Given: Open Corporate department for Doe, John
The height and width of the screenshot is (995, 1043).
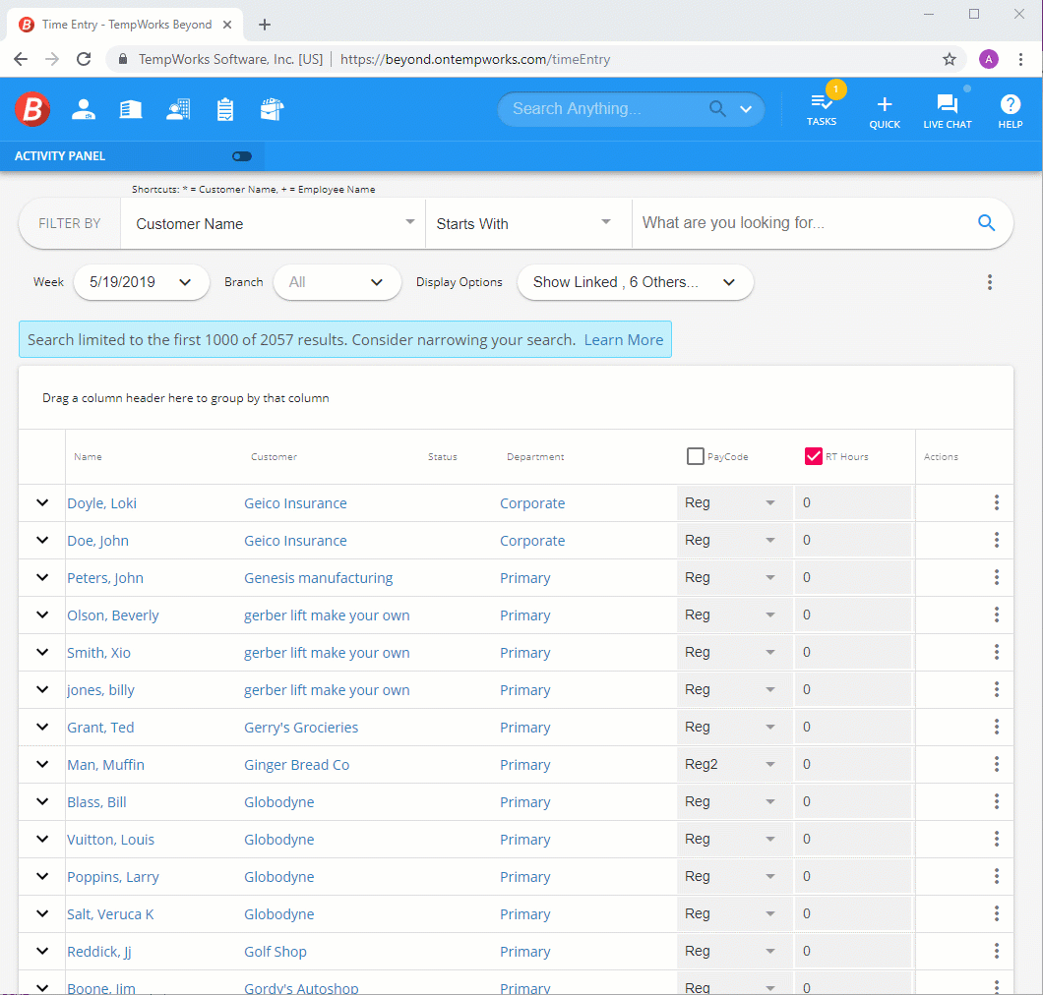Looking at the screenshot, I should pos(532,541).
